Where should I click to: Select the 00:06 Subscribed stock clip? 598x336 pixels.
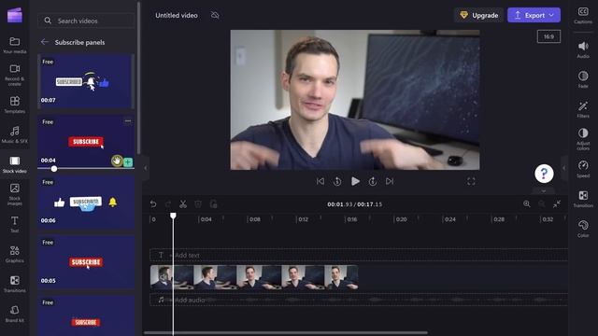pyautogui.click(x=85, y=202)
